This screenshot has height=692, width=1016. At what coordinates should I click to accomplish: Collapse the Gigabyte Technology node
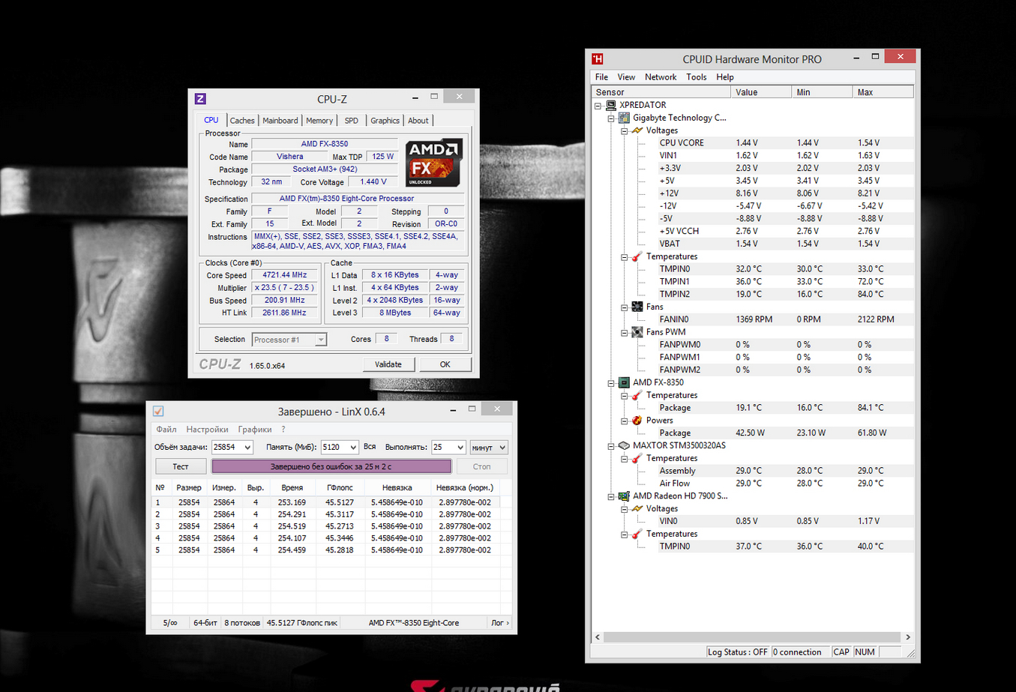[x=611, y=118]
